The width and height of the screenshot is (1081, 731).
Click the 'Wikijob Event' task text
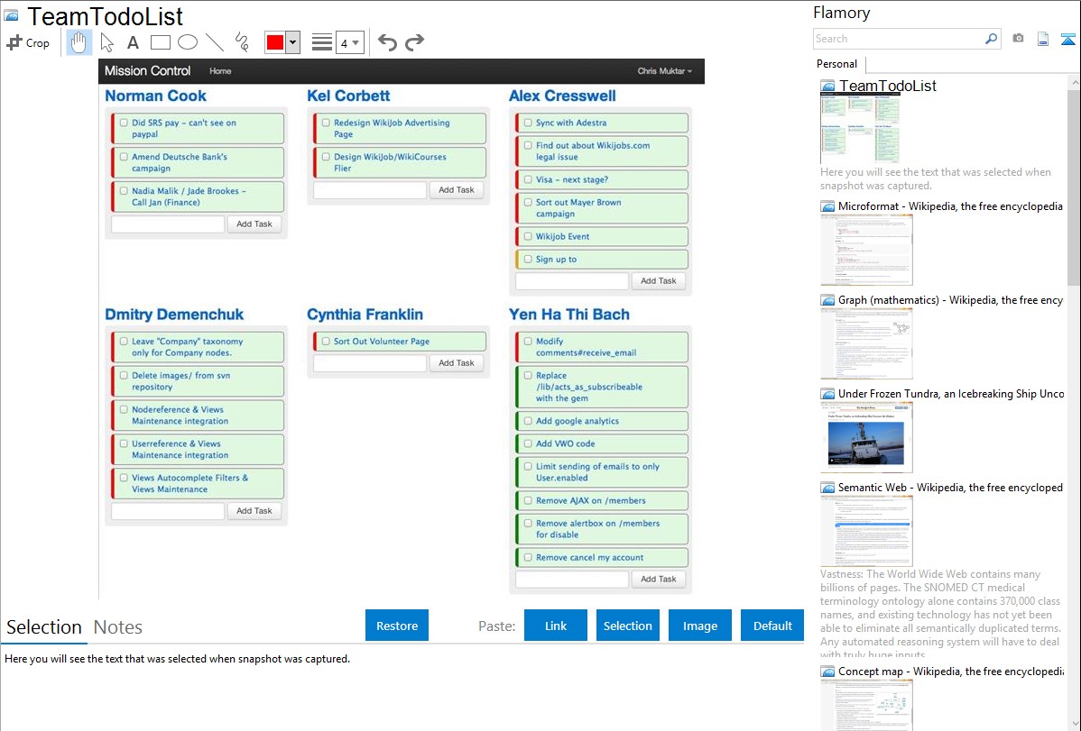click(x=562, y=236)
